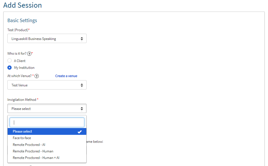Click the Test (Product) label
The image size is (268, 166).
(18, 30)
